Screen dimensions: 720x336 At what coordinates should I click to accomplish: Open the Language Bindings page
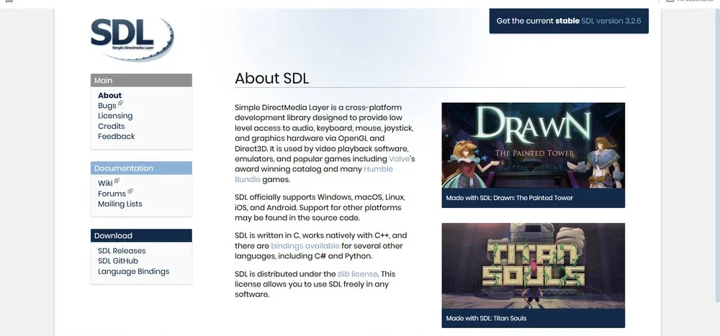coord(134,271)
